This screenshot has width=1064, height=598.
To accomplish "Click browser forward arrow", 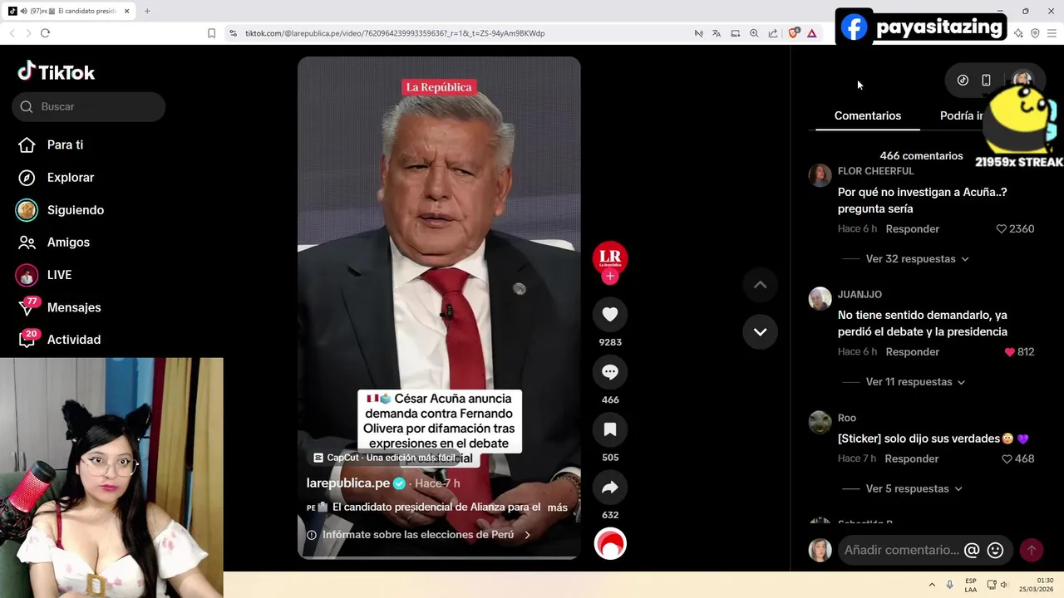I will pos(28,33).
